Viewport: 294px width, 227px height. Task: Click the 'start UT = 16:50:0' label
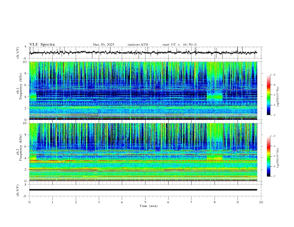pyautogui.click(x=179, y=45)
